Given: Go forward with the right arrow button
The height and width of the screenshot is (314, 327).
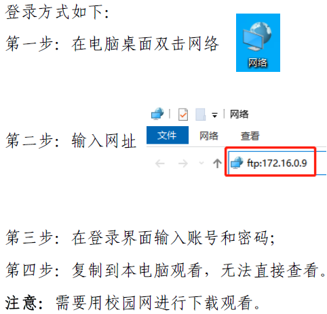Looking at the screenshot, I should coord(183,163).
